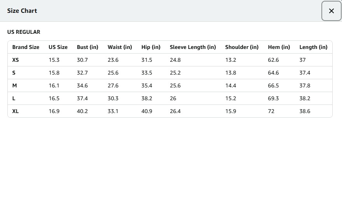Select the Hip (in) column header
Image resolution: width=342 pixels, height=209 pixels.
click(151, 47)
